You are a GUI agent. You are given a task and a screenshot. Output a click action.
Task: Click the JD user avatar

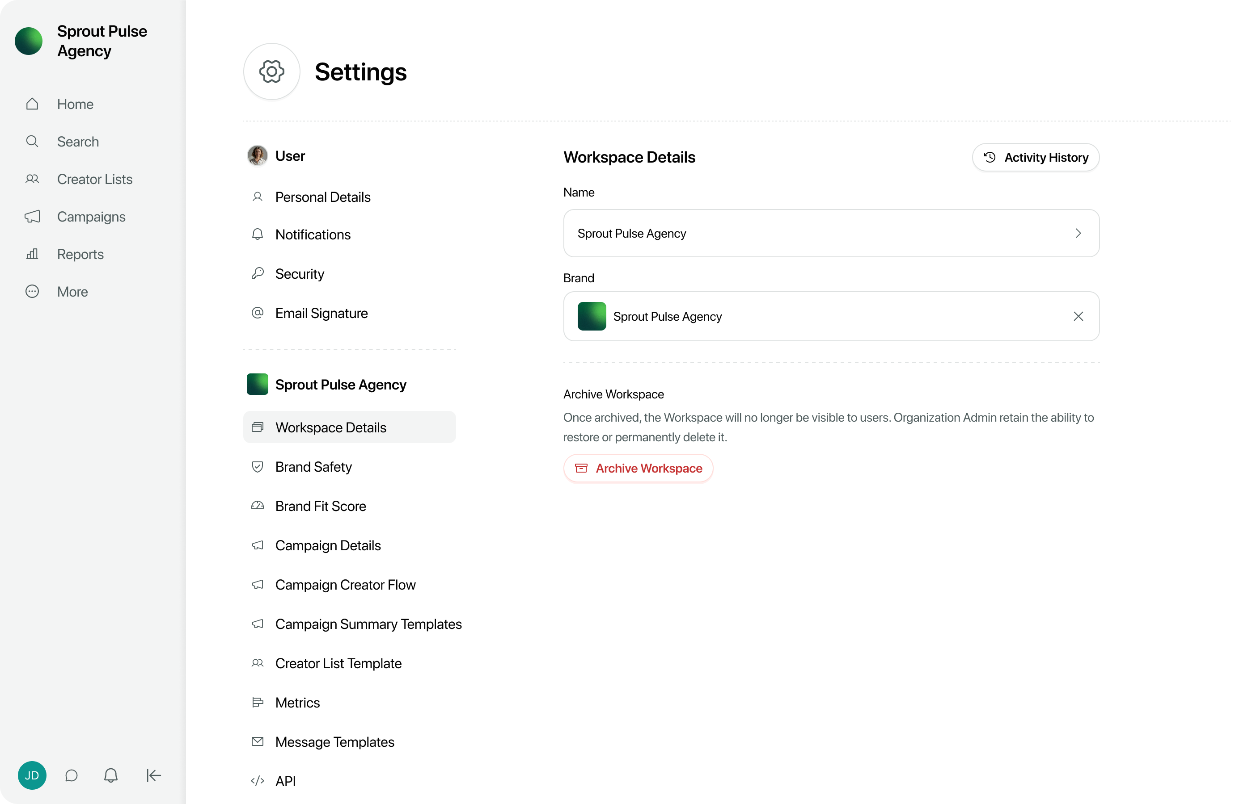click(x=32, y=776)
